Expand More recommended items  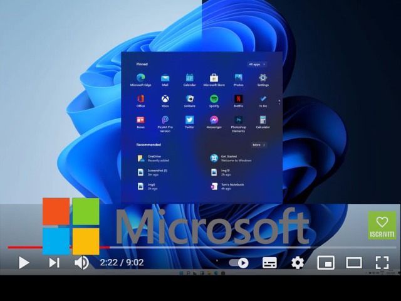(259, 145)
